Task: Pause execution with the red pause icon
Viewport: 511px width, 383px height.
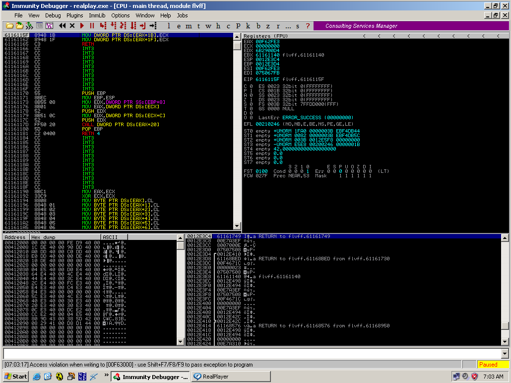Action: click(92, 26)
